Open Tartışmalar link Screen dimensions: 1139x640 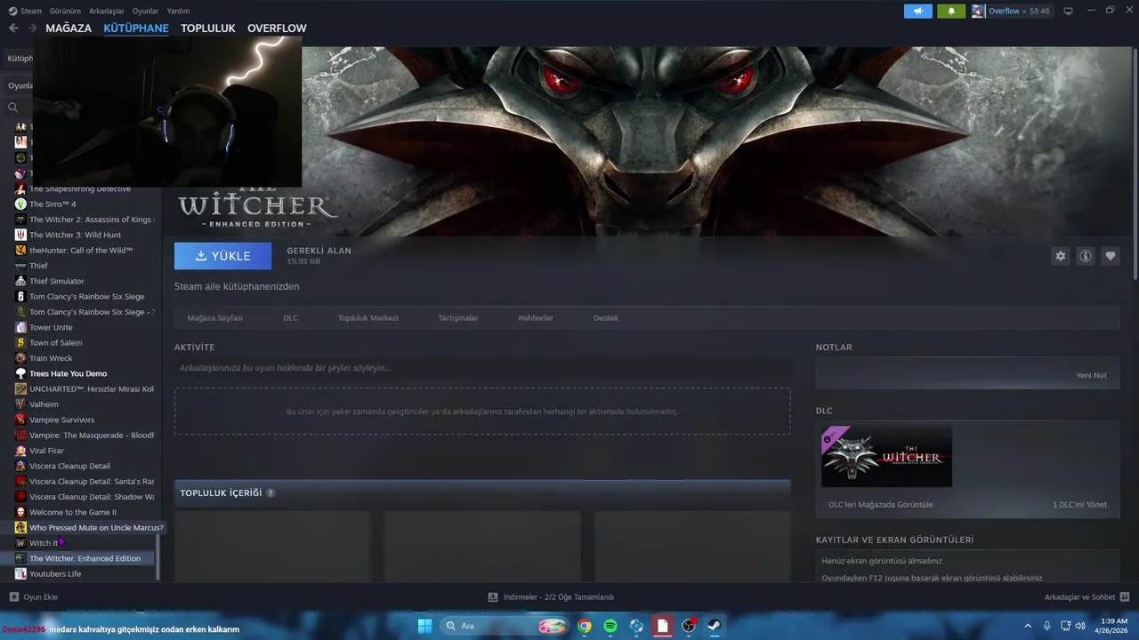pos(458,318)
